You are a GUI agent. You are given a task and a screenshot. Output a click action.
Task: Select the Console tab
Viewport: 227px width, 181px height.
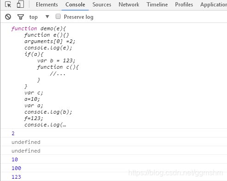coord(75,5)
